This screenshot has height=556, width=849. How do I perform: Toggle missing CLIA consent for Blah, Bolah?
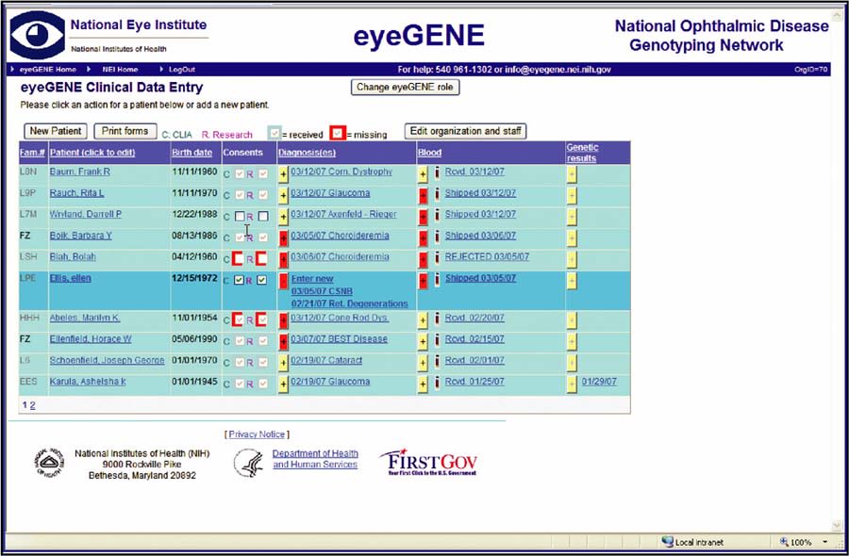[237, 259]
